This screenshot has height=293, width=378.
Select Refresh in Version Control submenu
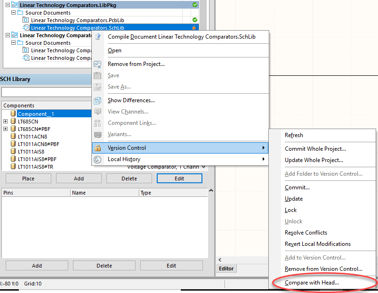pyautogui.click(x=294, y=135)
